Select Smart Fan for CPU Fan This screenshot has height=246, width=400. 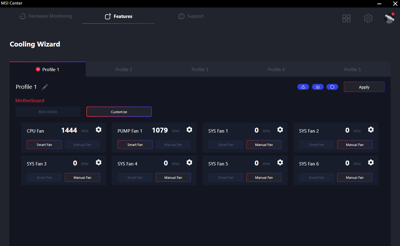44,145
